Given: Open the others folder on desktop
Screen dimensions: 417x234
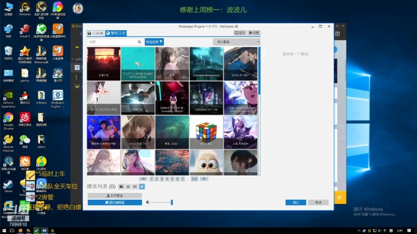Looking at the screenshot, I should click(41, 141).
